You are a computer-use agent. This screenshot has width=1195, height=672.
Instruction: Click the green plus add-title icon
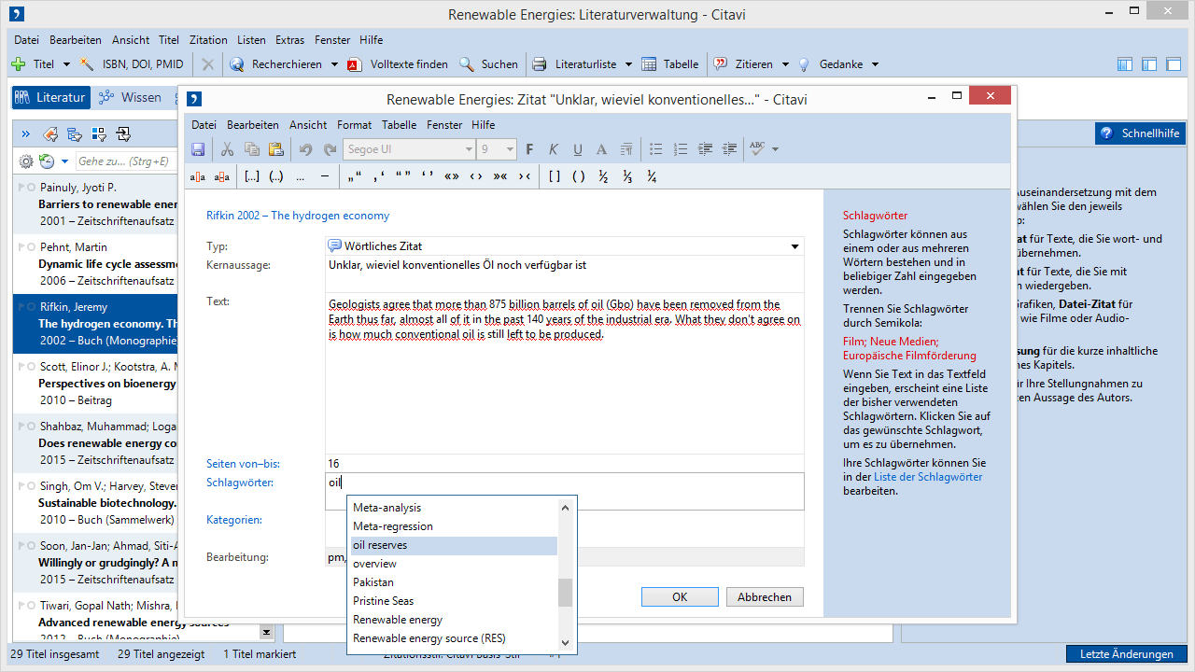[x=18, y=64]
